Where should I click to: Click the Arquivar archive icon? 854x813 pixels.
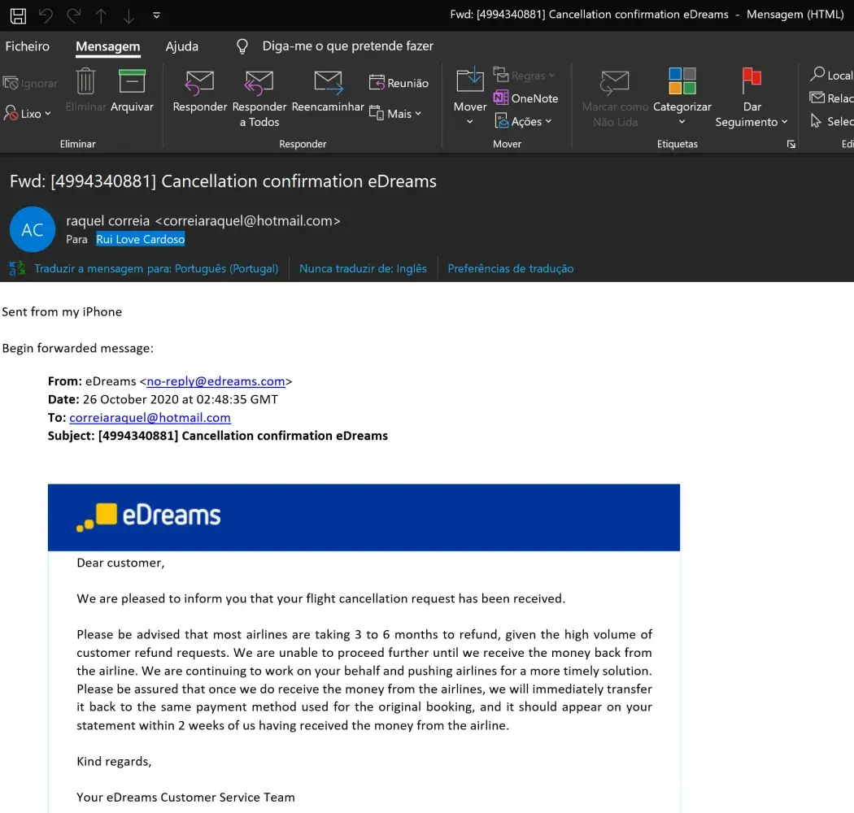[132, 82]
